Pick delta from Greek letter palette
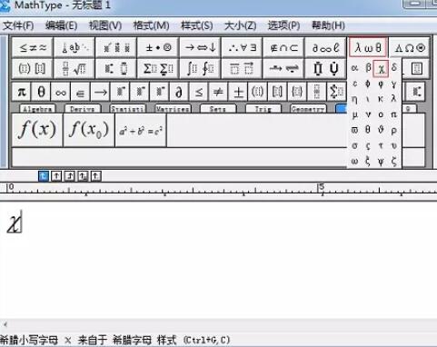 coord(394,67)
